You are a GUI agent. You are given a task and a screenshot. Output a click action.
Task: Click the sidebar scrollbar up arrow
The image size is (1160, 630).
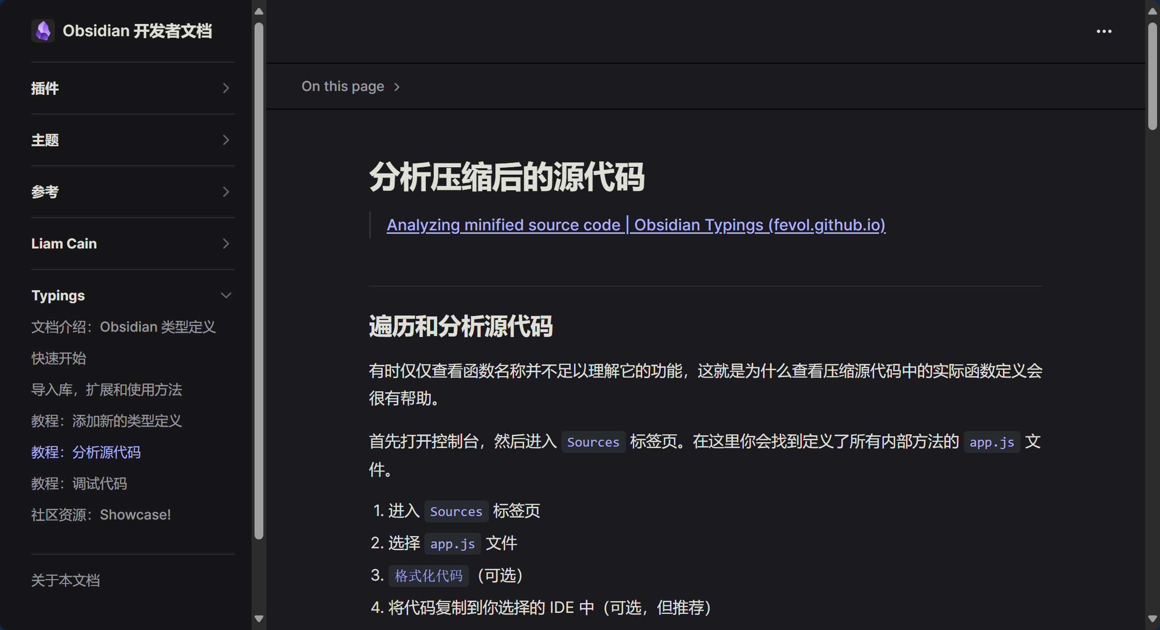pos(259,11)
